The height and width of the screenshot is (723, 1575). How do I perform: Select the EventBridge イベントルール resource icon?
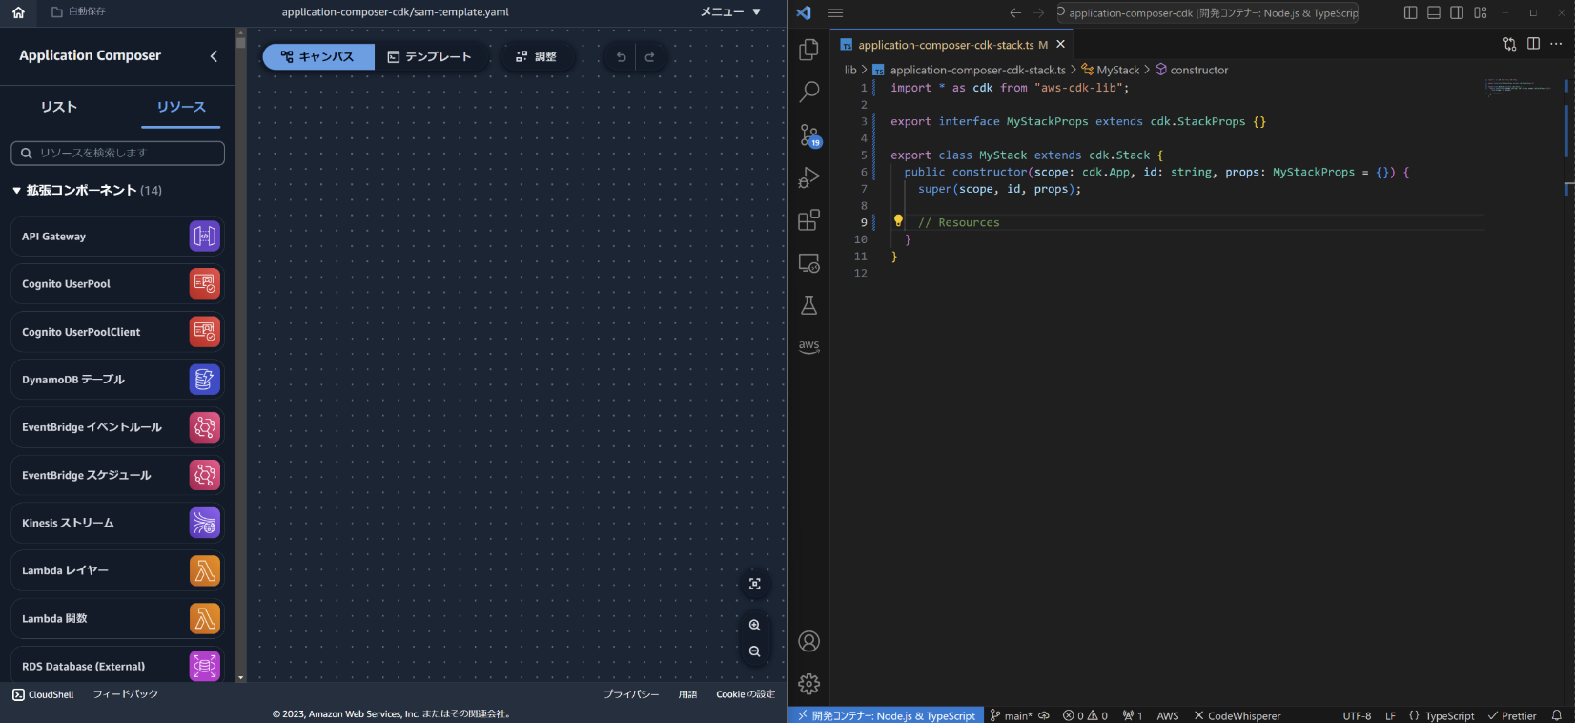[x=205, y=427]
